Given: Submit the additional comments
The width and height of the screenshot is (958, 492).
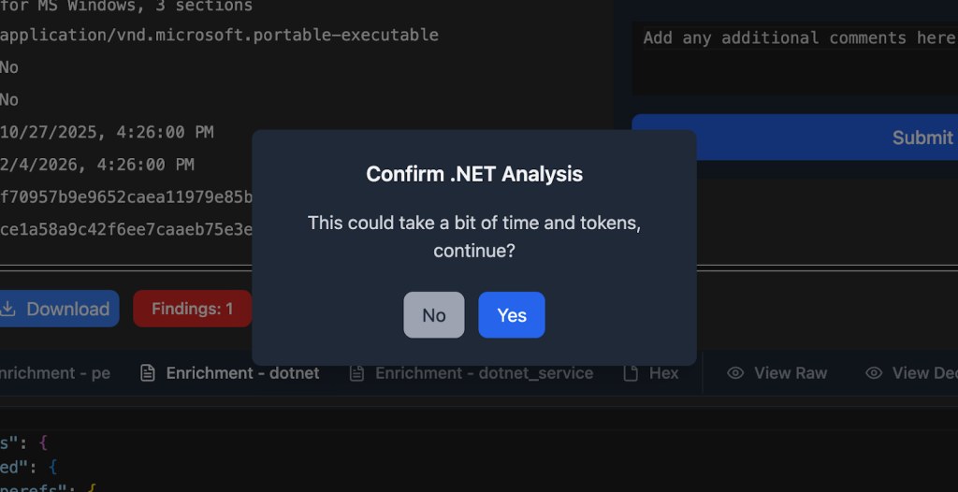Looking at the screenshot, I should click(922, 137).
